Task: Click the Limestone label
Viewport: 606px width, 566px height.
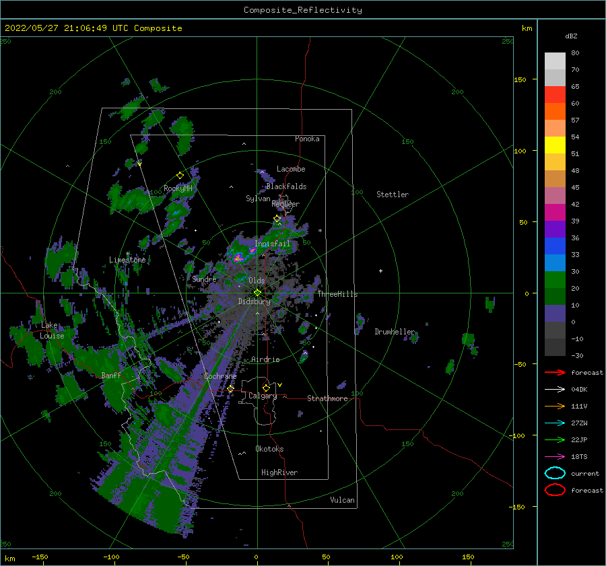Action: coord(127,260)
